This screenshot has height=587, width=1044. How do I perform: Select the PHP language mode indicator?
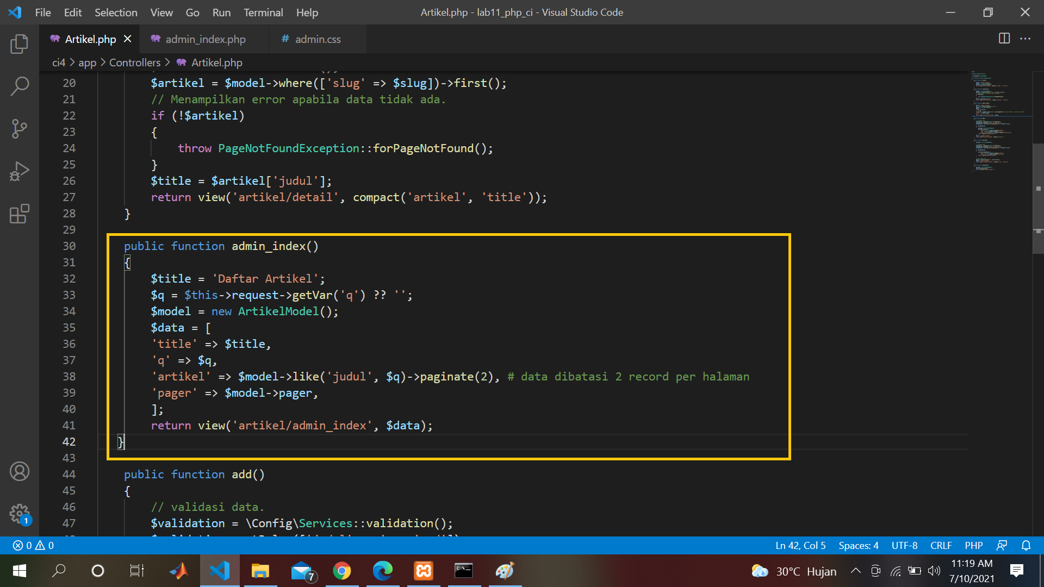tap(974, 545)
